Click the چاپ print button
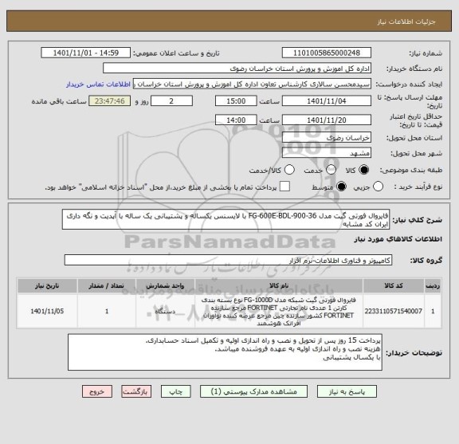This screenshot has width=459, height=444. [176, 391]
